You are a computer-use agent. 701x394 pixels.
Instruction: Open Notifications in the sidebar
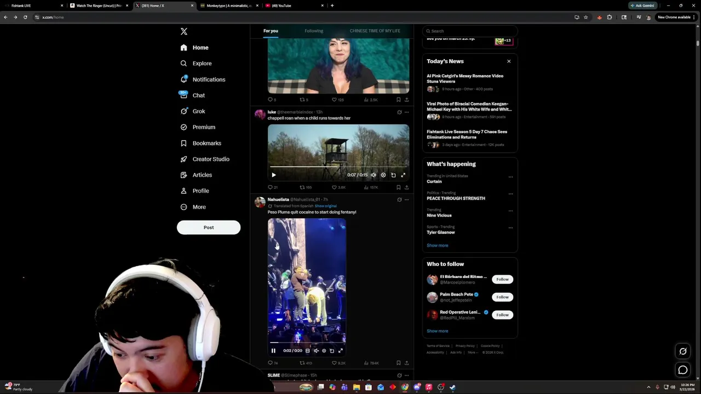pyautogui.click(x=203, y=79)
